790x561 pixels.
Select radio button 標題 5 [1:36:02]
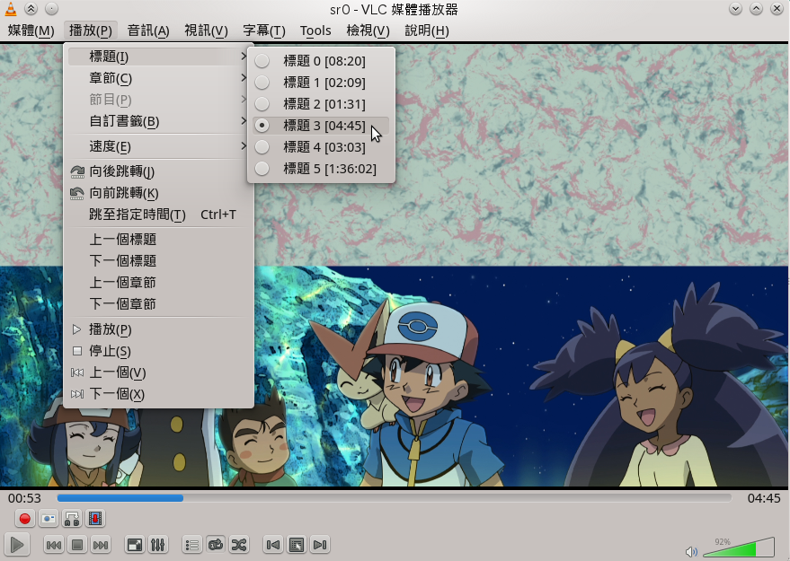pos(262,169)
